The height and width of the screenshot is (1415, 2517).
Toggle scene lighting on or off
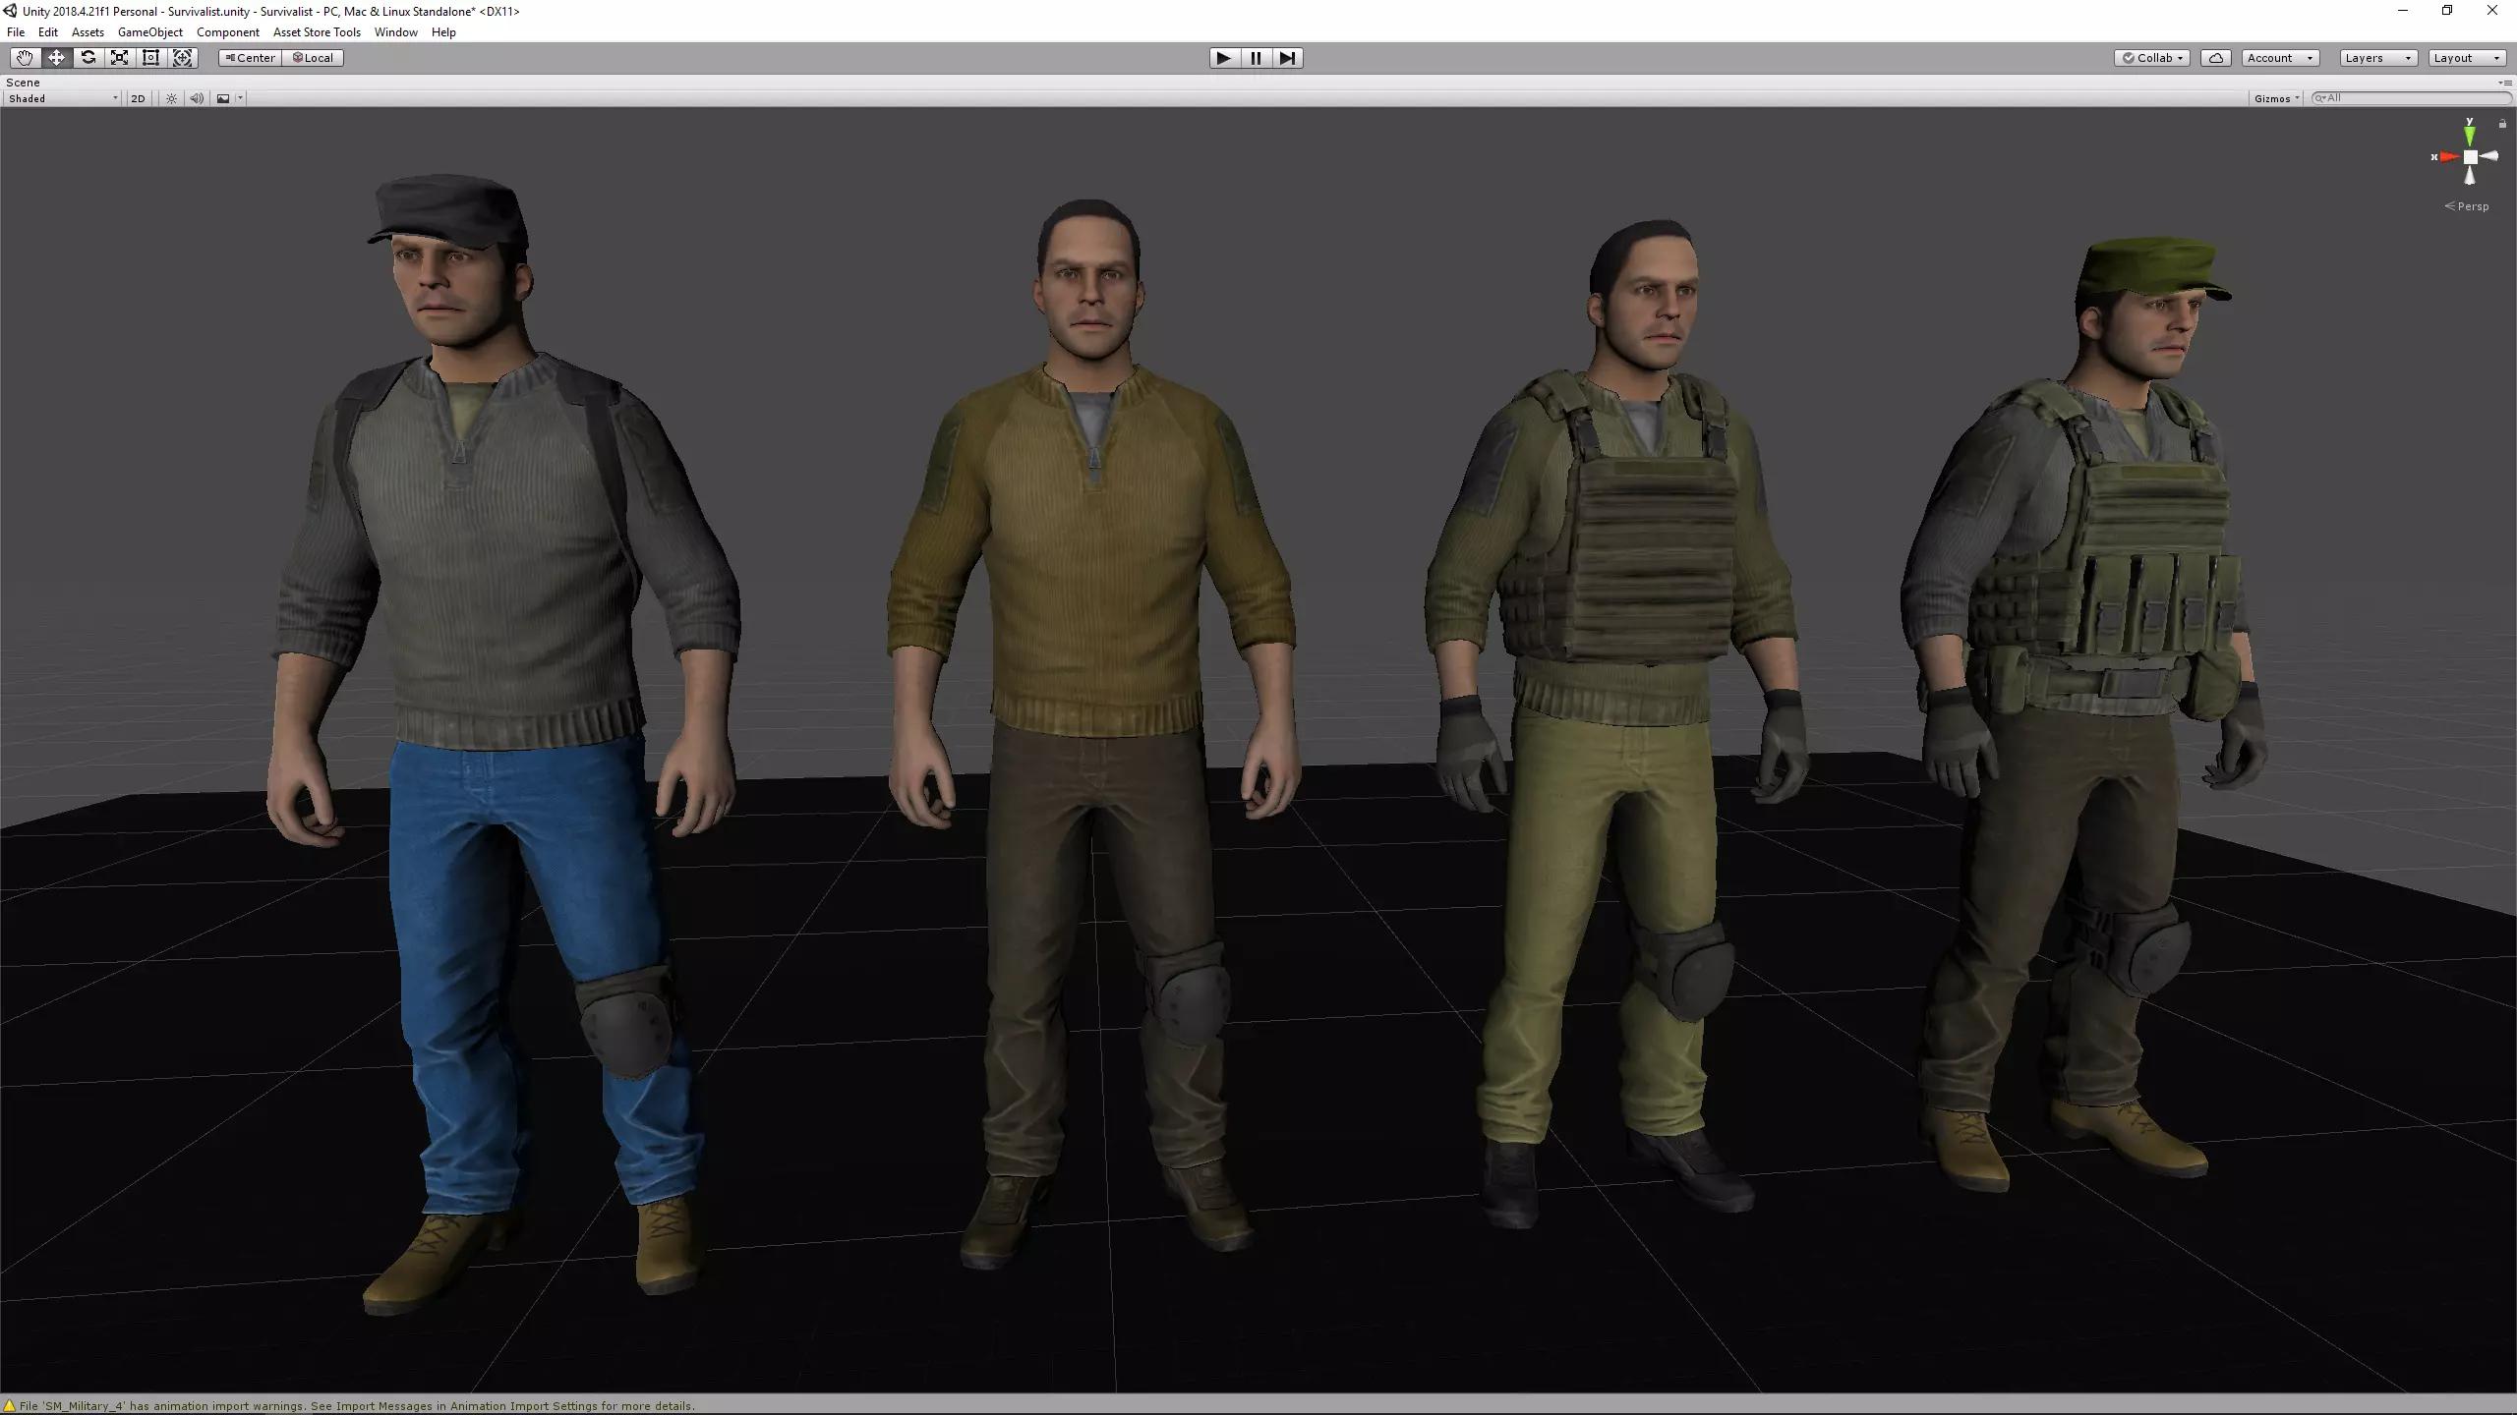pos(171,98)
